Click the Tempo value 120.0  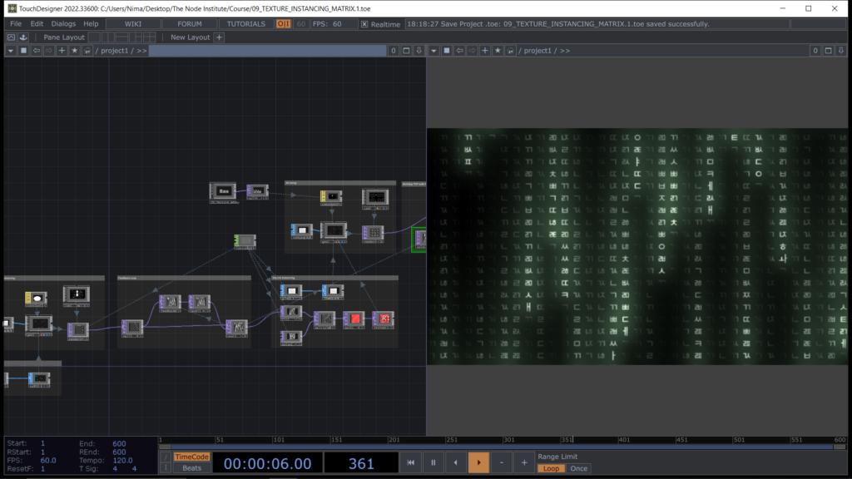(x=122, y=460)
